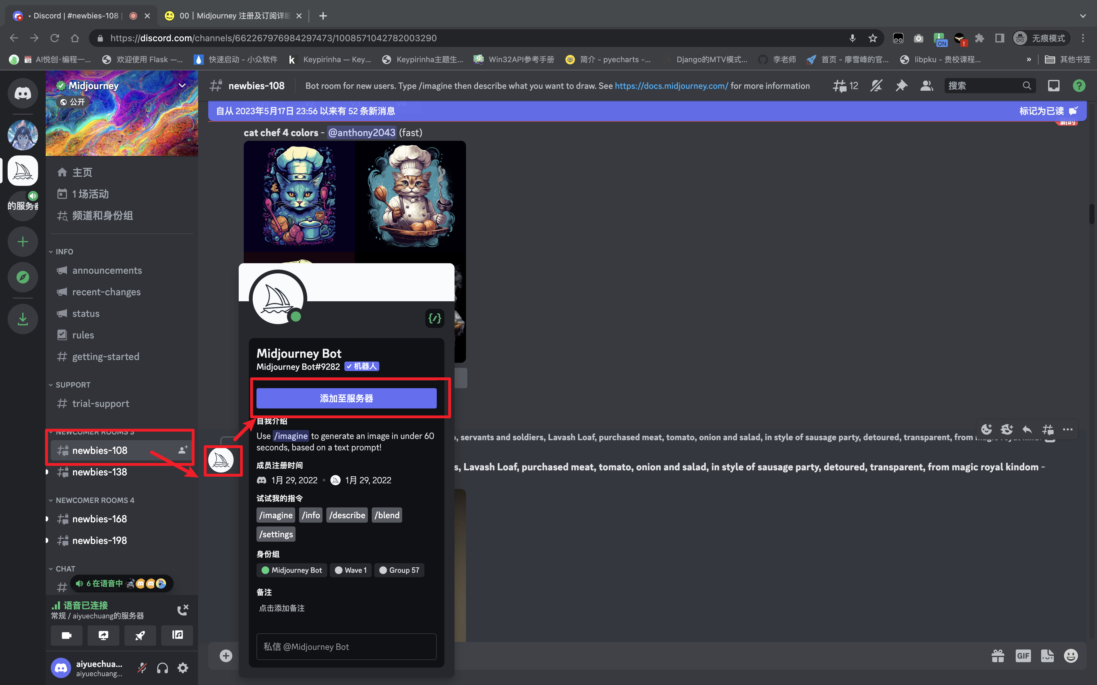This screenshot has height=685, width=1097.
Task: Show more bookmarks with the double chevron
Action: (x=1028, y=59)
